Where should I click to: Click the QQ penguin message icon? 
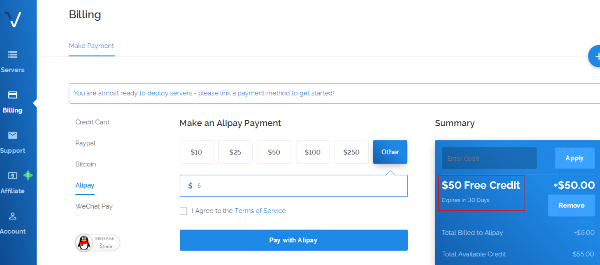tap(84, 243)
